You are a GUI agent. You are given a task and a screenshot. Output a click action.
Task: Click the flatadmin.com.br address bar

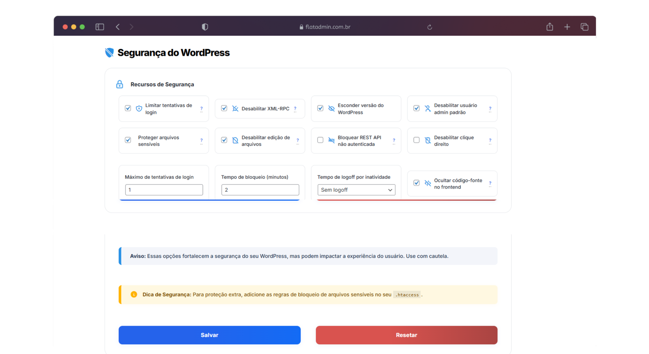coord(325,27)
